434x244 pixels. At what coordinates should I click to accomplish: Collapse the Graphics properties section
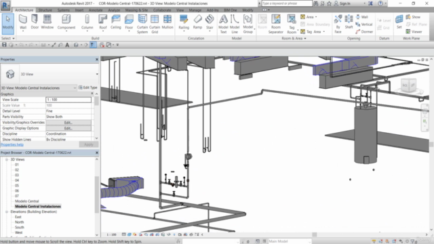[92, 94]
